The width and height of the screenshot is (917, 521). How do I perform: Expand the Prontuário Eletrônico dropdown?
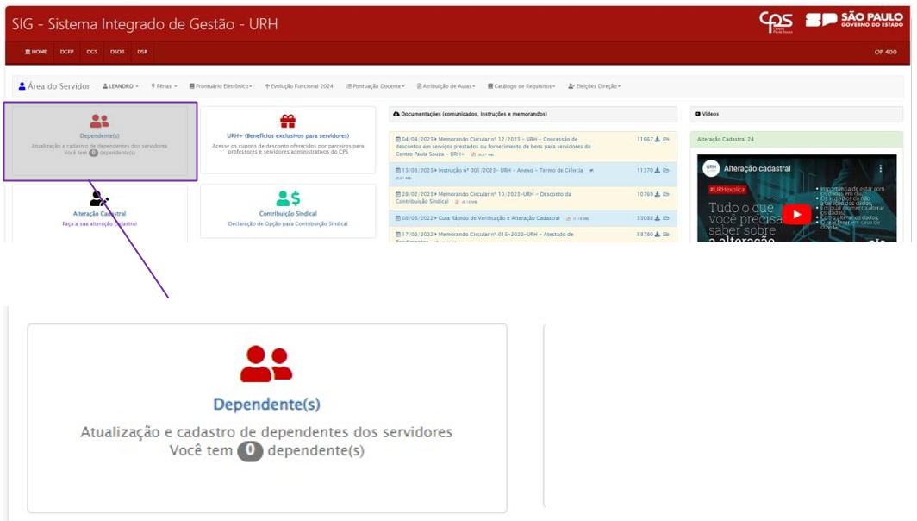pos(221,86)
